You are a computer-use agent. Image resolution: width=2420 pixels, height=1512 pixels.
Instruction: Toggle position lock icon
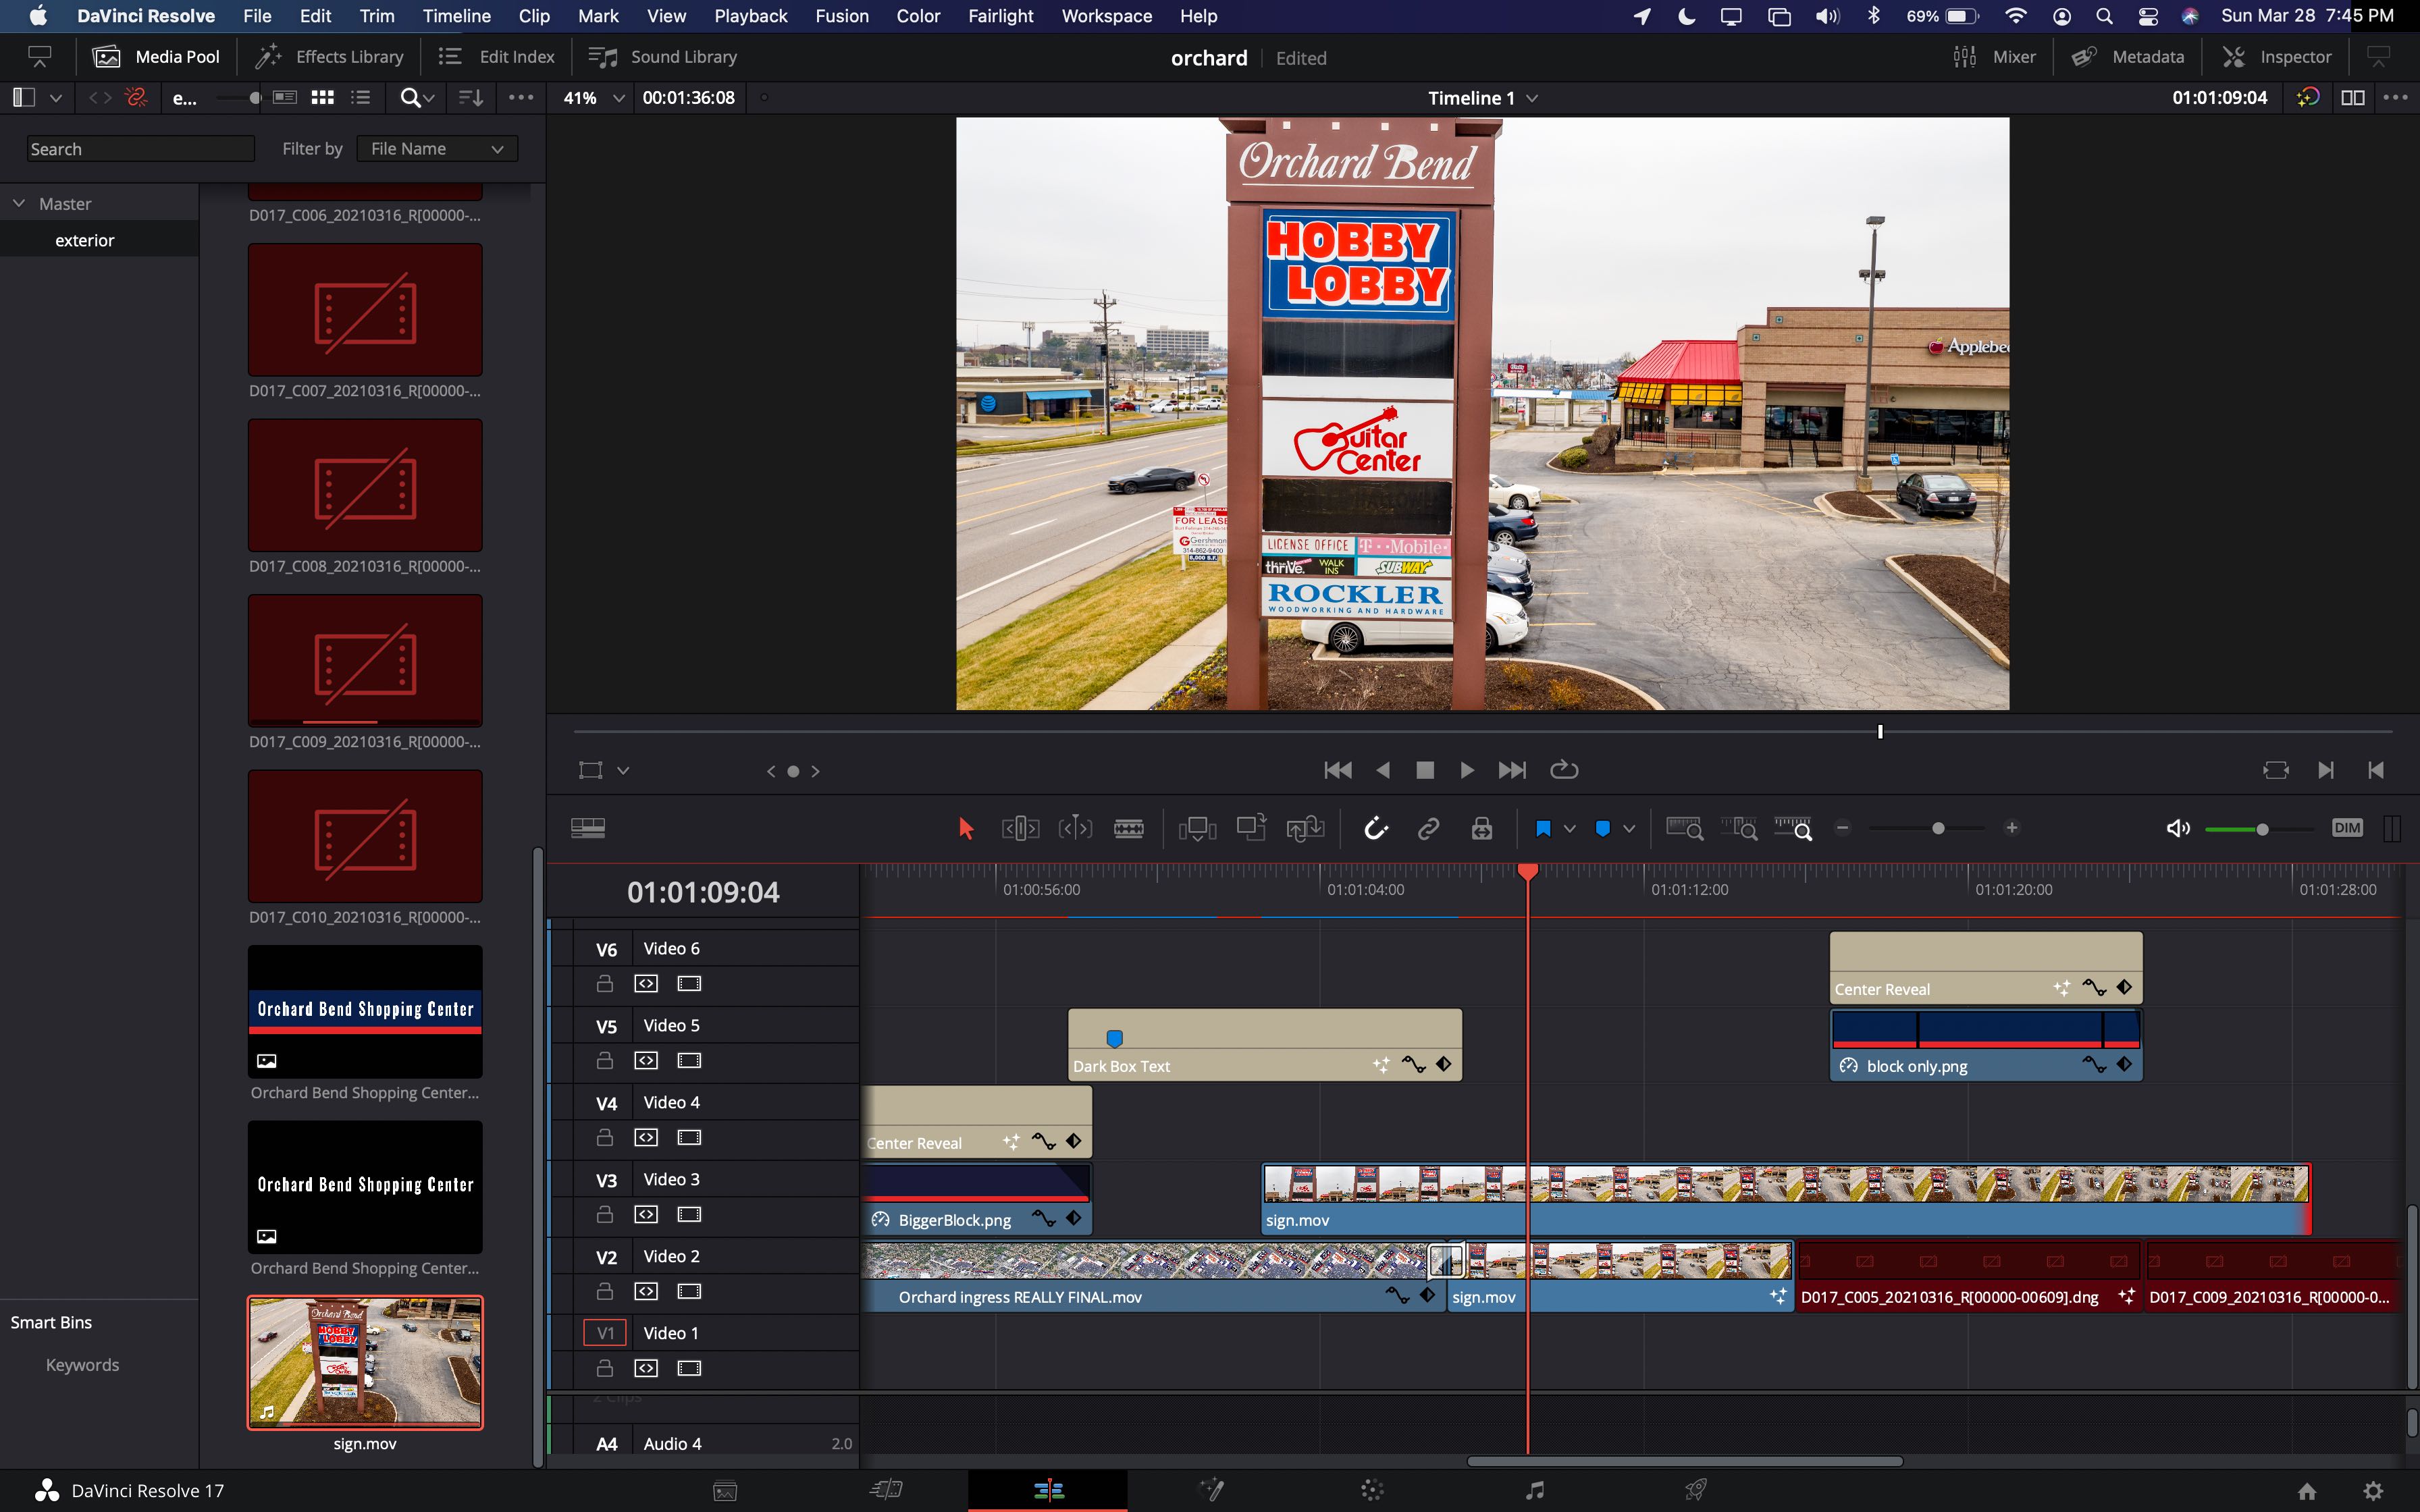coord(1482,828)
